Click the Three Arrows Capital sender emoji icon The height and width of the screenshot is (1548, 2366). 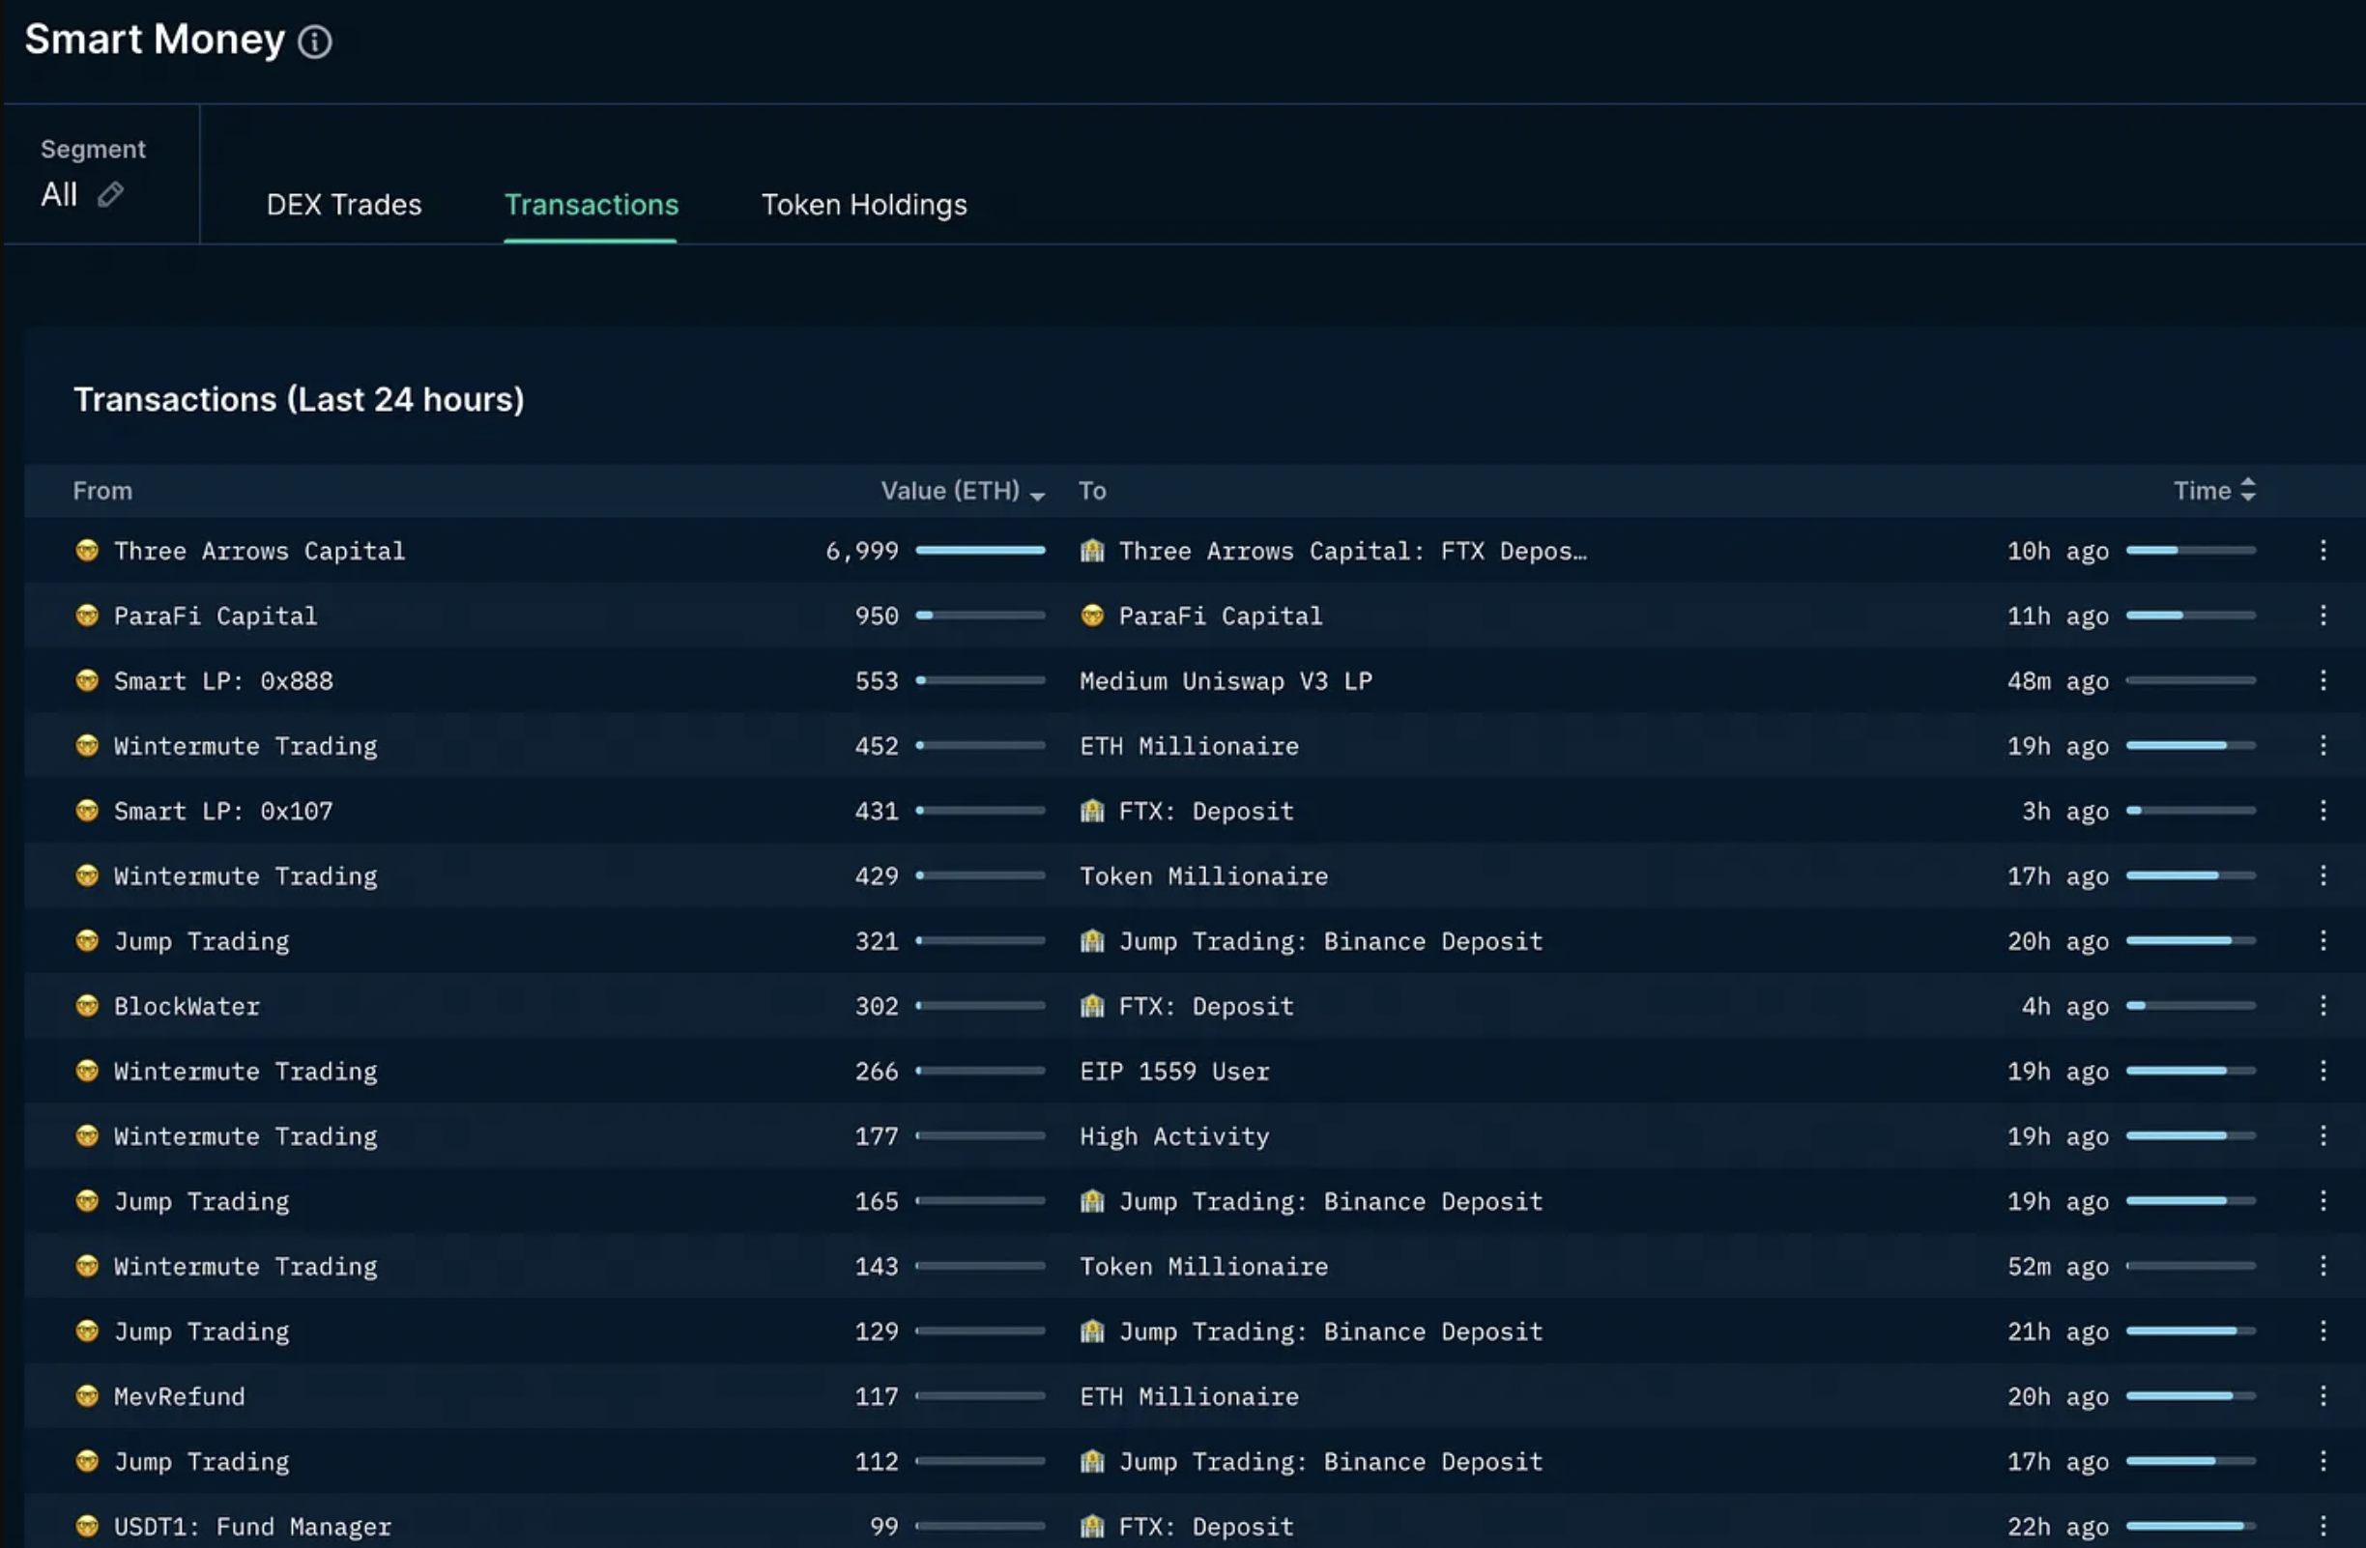(88, 551)
